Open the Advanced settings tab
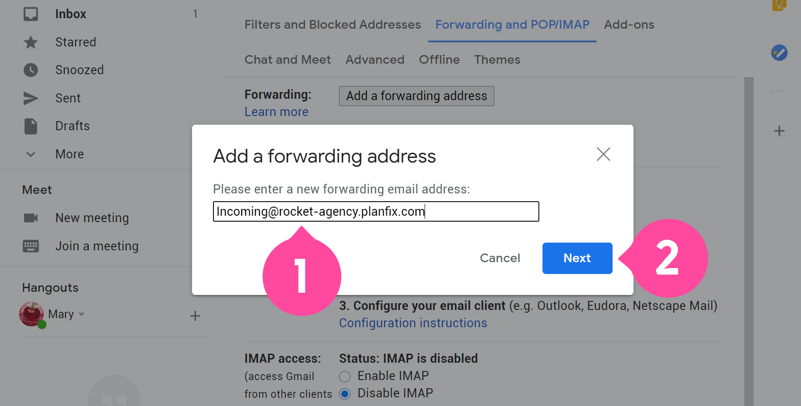The image size is (801, 406). click(375, 60)
